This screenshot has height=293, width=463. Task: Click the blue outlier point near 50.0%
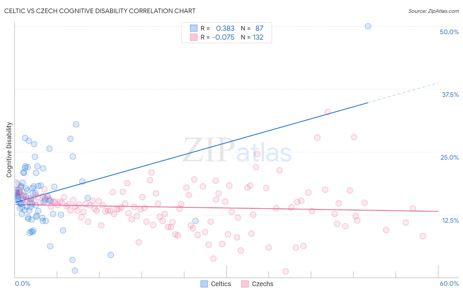pos(368,26)
